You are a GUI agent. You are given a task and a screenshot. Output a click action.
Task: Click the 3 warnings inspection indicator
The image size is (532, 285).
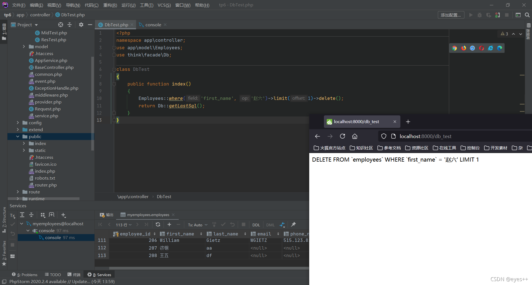click(504, 34)
